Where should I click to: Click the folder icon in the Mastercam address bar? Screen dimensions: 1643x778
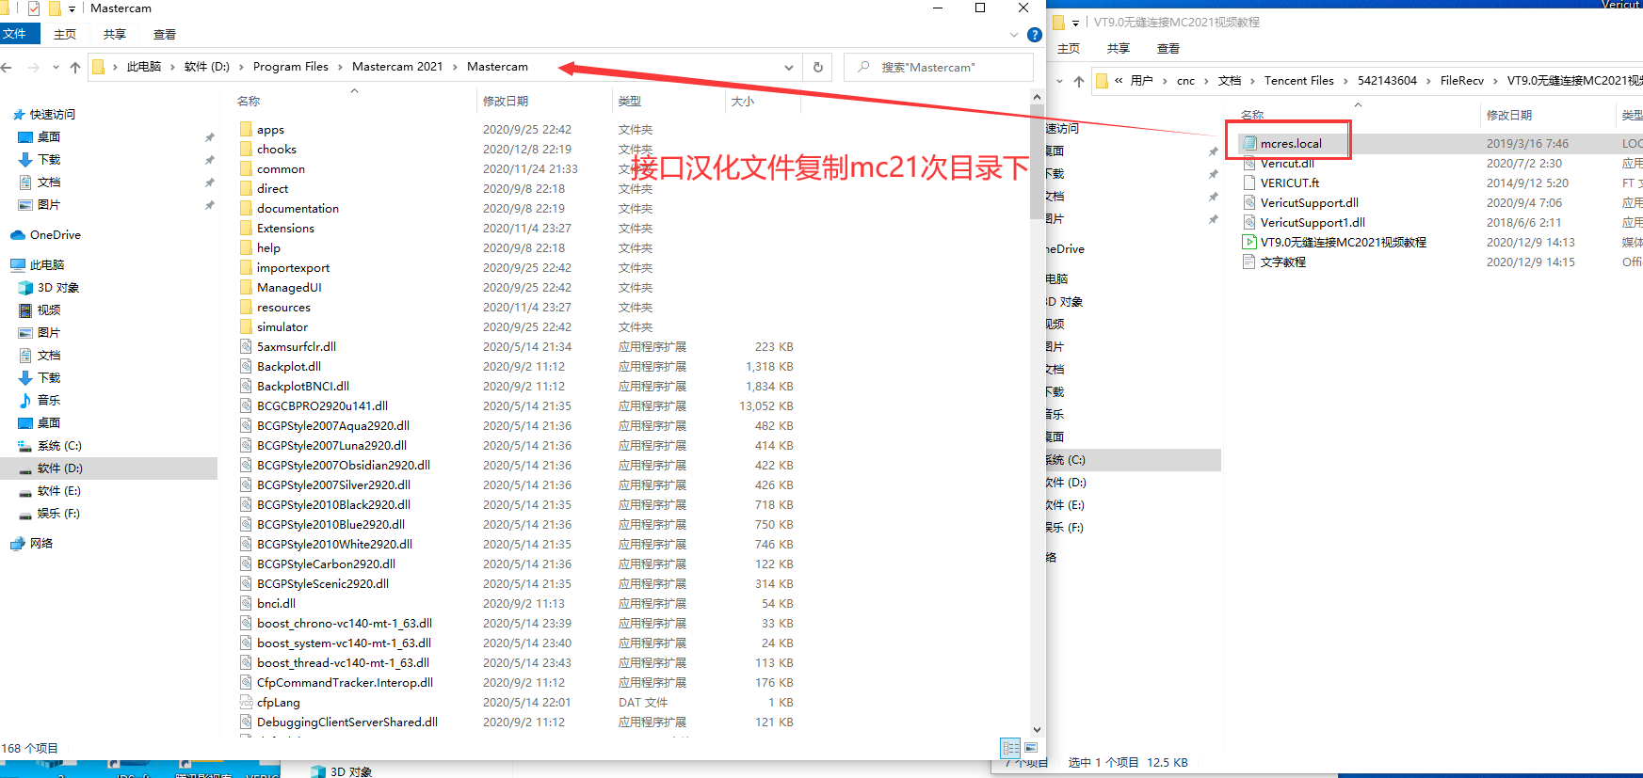coord(98,67)
